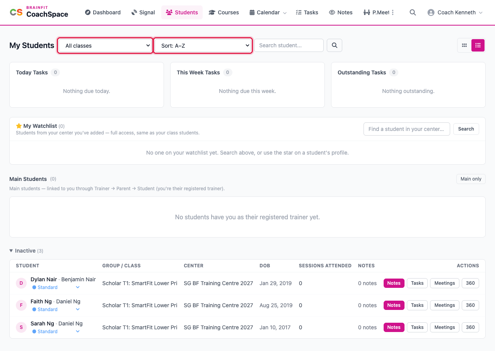Screen dimensions: 495x351
Task: Open the All classes filter dropdown
Action: (105, 45)
